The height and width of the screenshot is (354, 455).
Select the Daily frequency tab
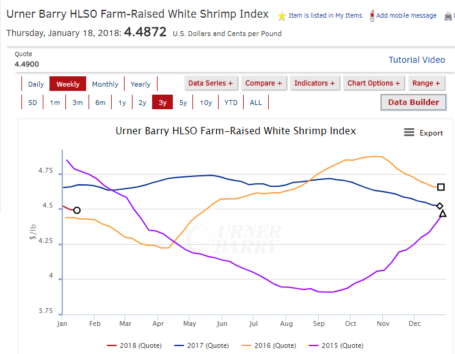36,84
